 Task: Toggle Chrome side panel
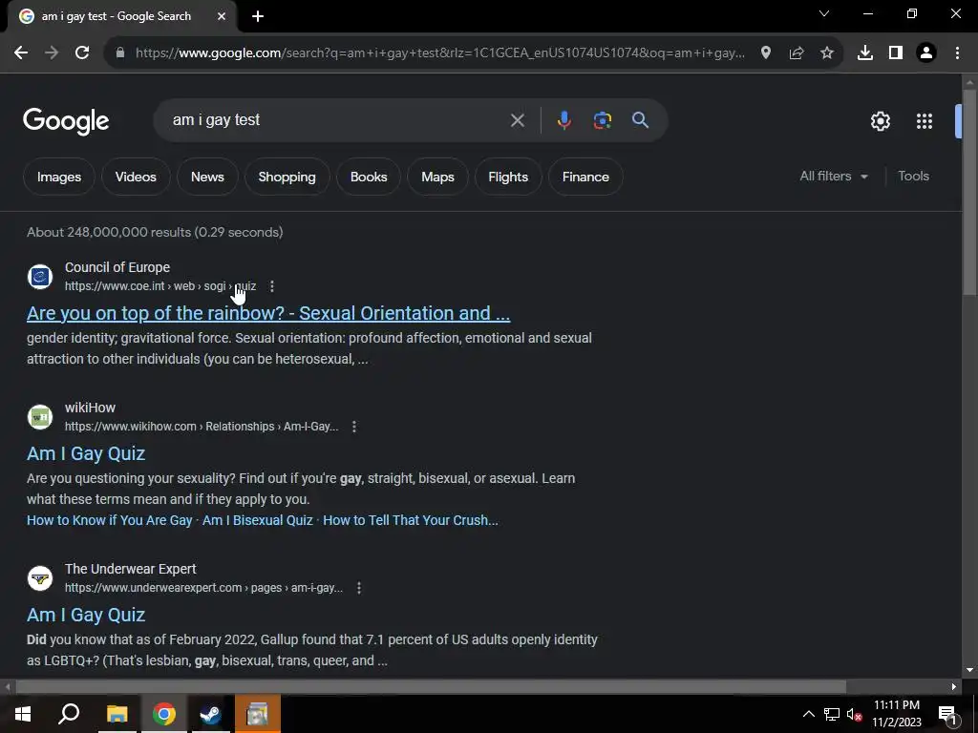(895, 53)
